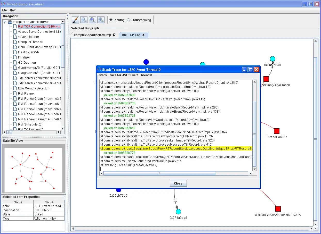Select RMI RenewClean-[machine3 in Navigation tree
321x234 pixels.
(x=39, y=98)
